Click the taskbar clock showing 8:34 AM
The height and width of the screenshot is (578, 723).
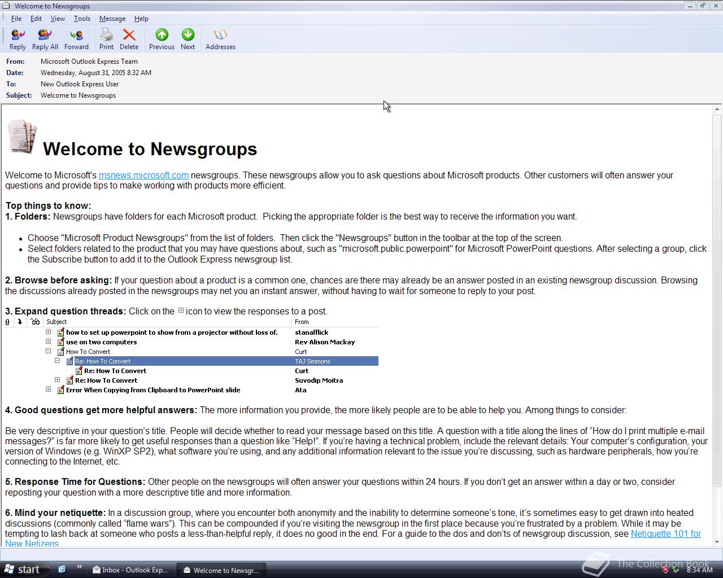(699, 570)
